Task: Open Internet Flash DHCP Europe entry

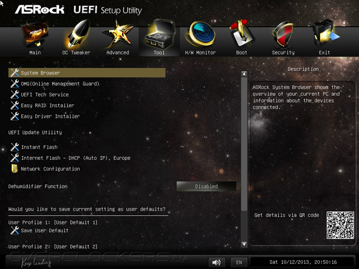Action: pyautogui.click(x=76, y=158)
